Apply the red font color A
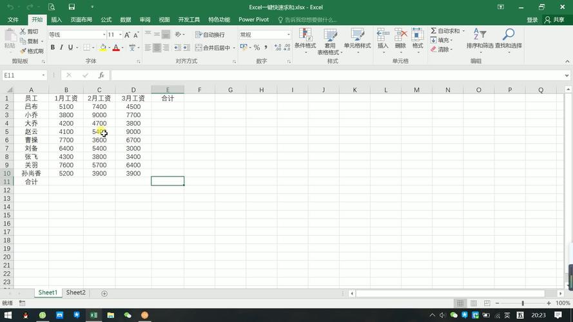Image resolution: width=573 pixels, height=322 pixels. 116,47
